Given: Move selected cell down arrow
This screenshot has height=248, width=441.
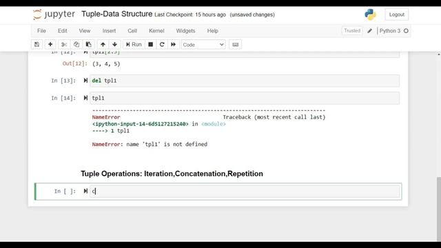Looking at the screenshot, I should [x=115, y=44].
